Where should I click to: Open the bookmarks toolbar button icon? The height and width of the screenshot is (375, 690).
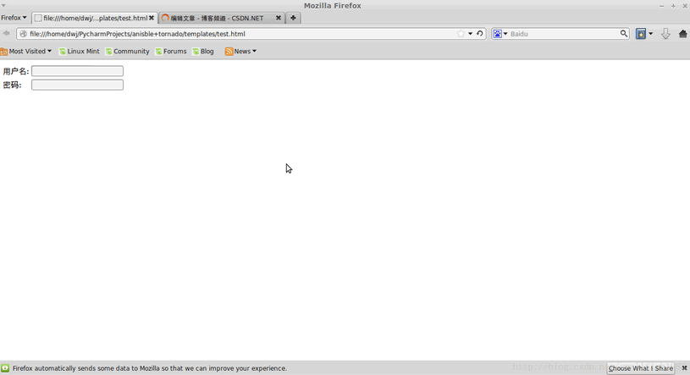[x=642, y=34]
